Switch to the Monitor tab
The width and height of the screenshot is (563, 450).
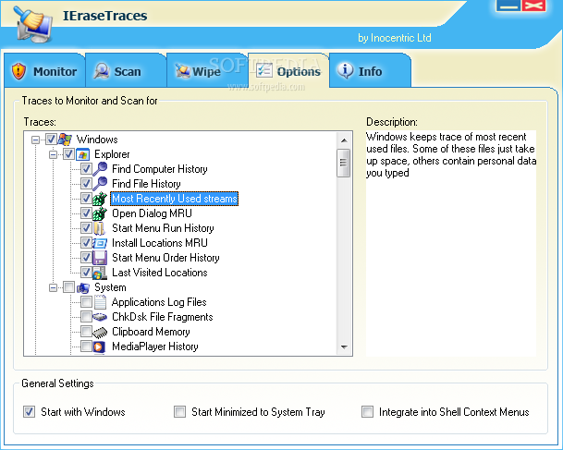(x=44, y=71)
